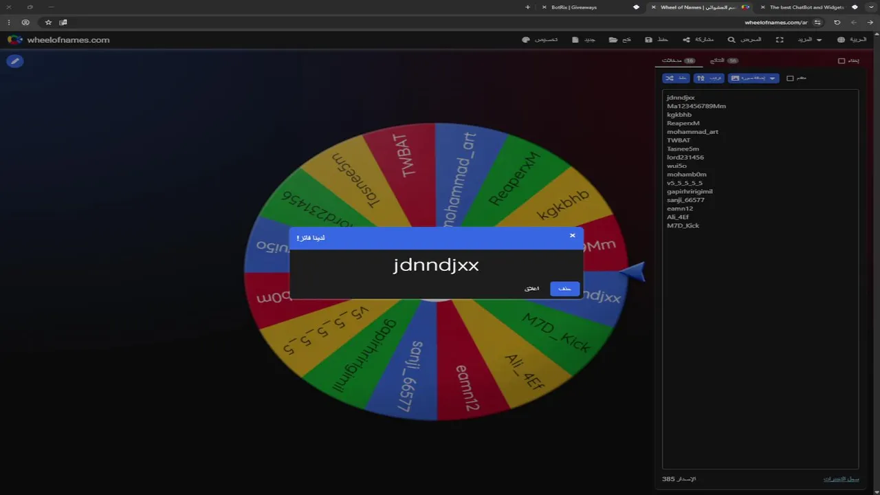Save the wheel using the floppy disk icon

click(x=648, y=40)
